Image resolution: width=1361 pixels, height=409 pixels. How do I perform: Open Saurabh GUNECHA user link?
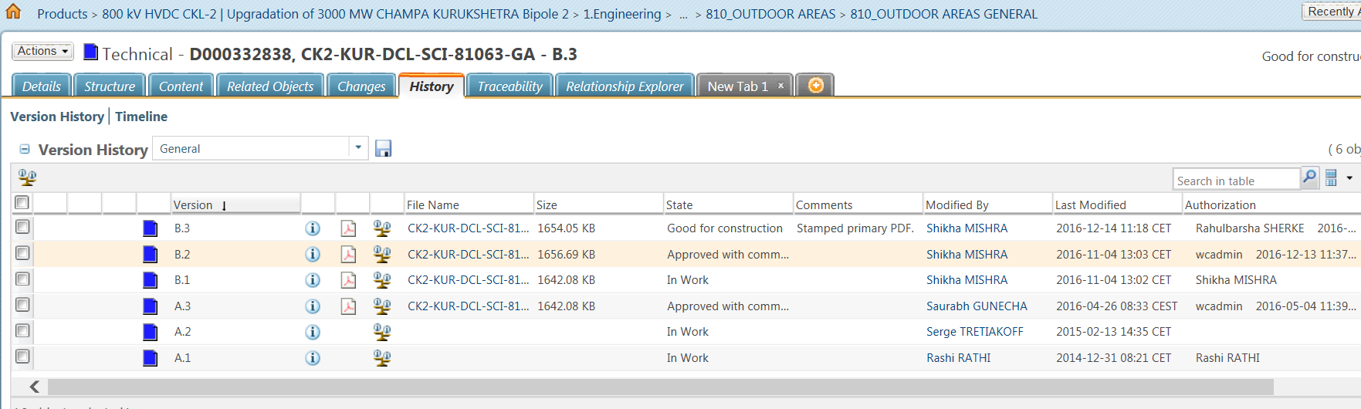pyautogui.click(x=977, y=306)
